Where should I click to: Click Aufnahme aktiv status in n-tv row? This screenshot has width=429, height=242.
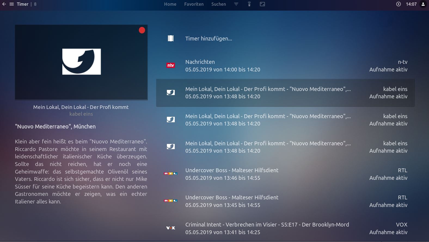point(388,70)
